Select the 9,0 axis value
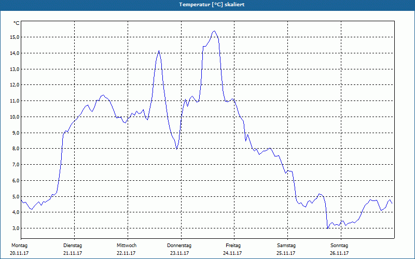 pos(16,133)
